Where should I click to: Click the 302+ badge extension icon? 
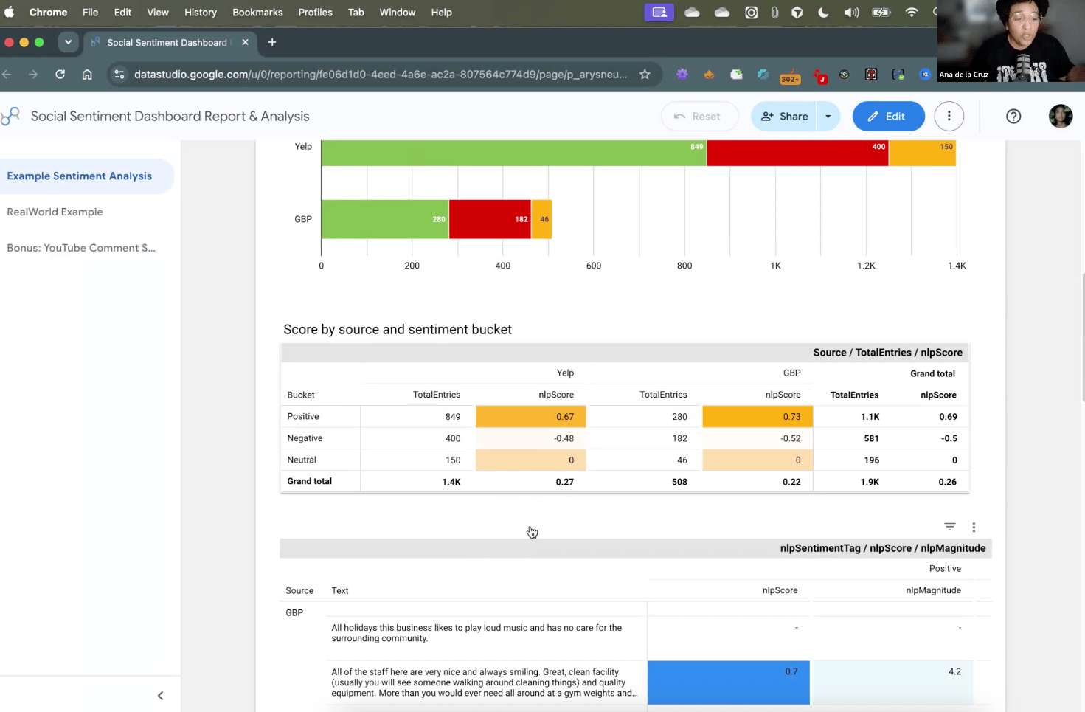[790, 75]
